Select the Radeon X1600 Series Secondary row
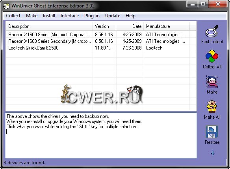 [101, 41]
